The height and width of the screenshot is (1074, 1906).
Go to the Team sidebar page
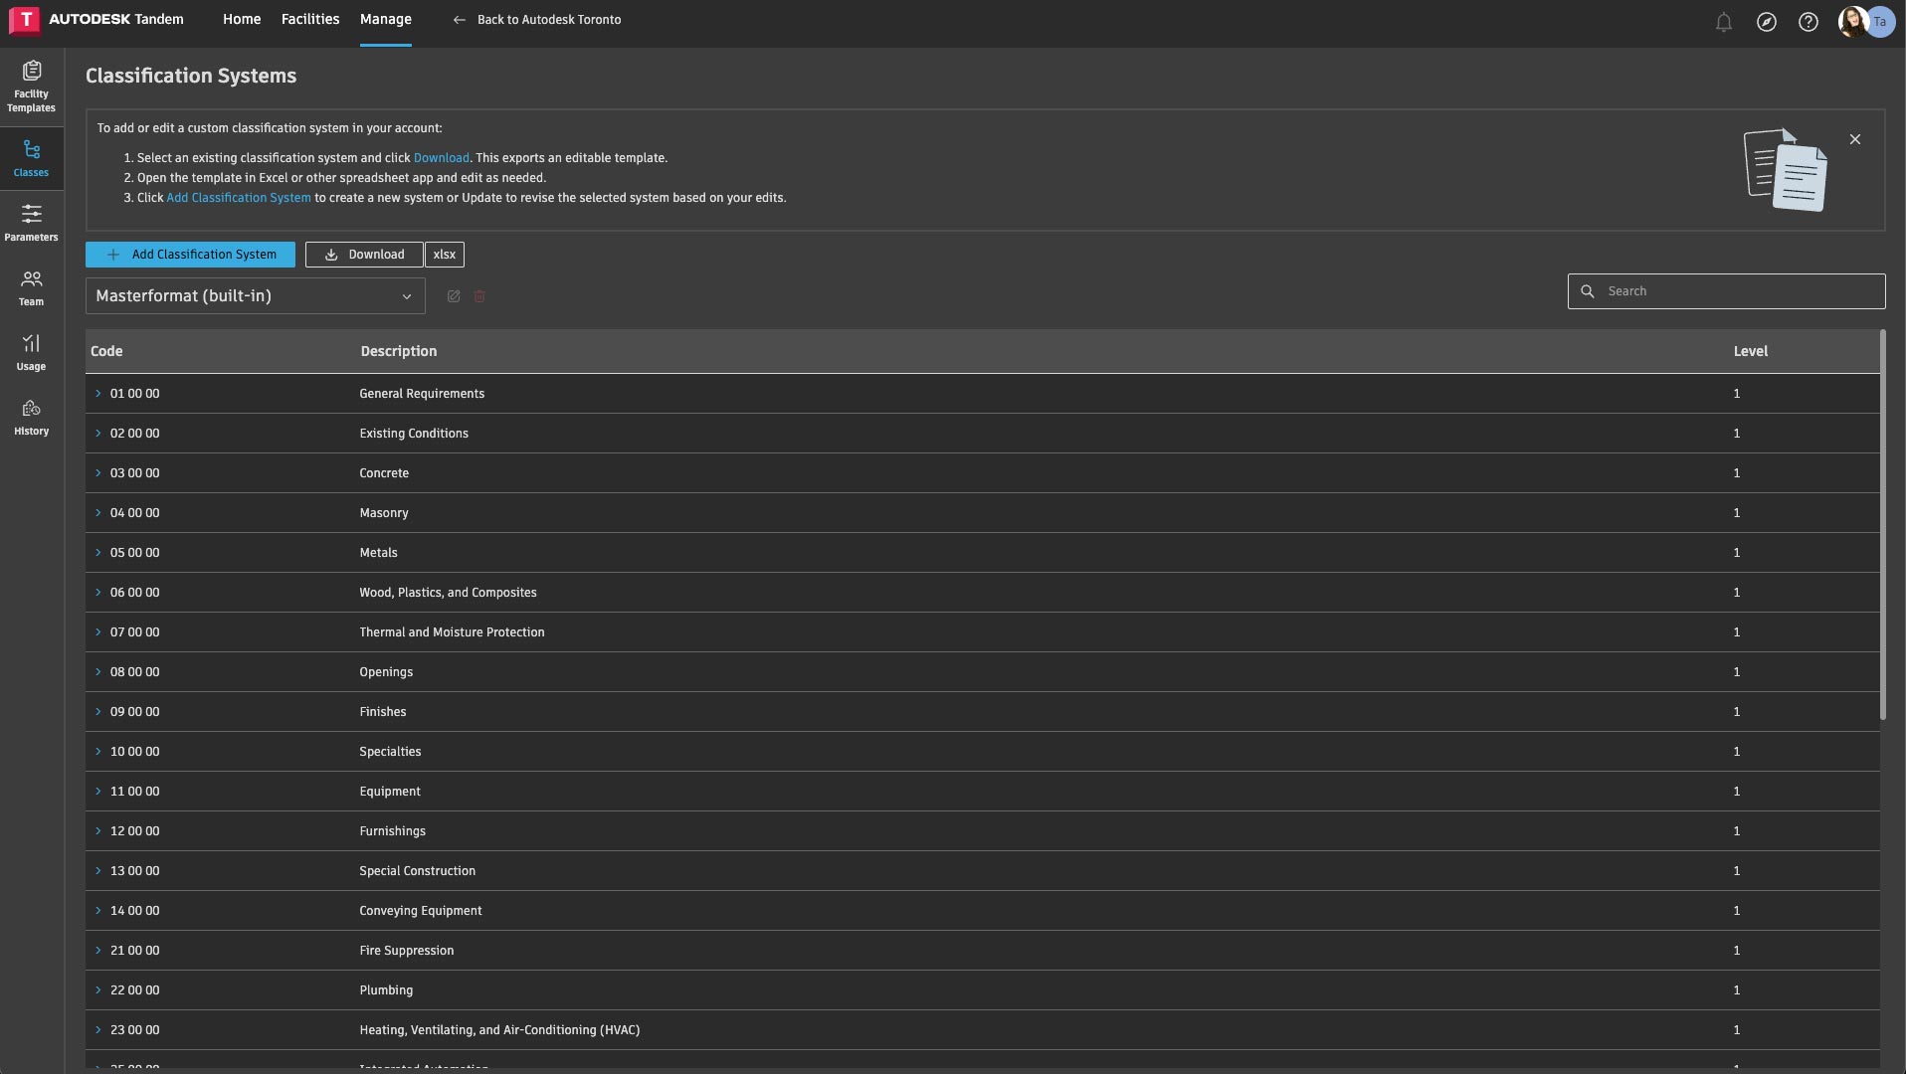click(x=31, y=287)
